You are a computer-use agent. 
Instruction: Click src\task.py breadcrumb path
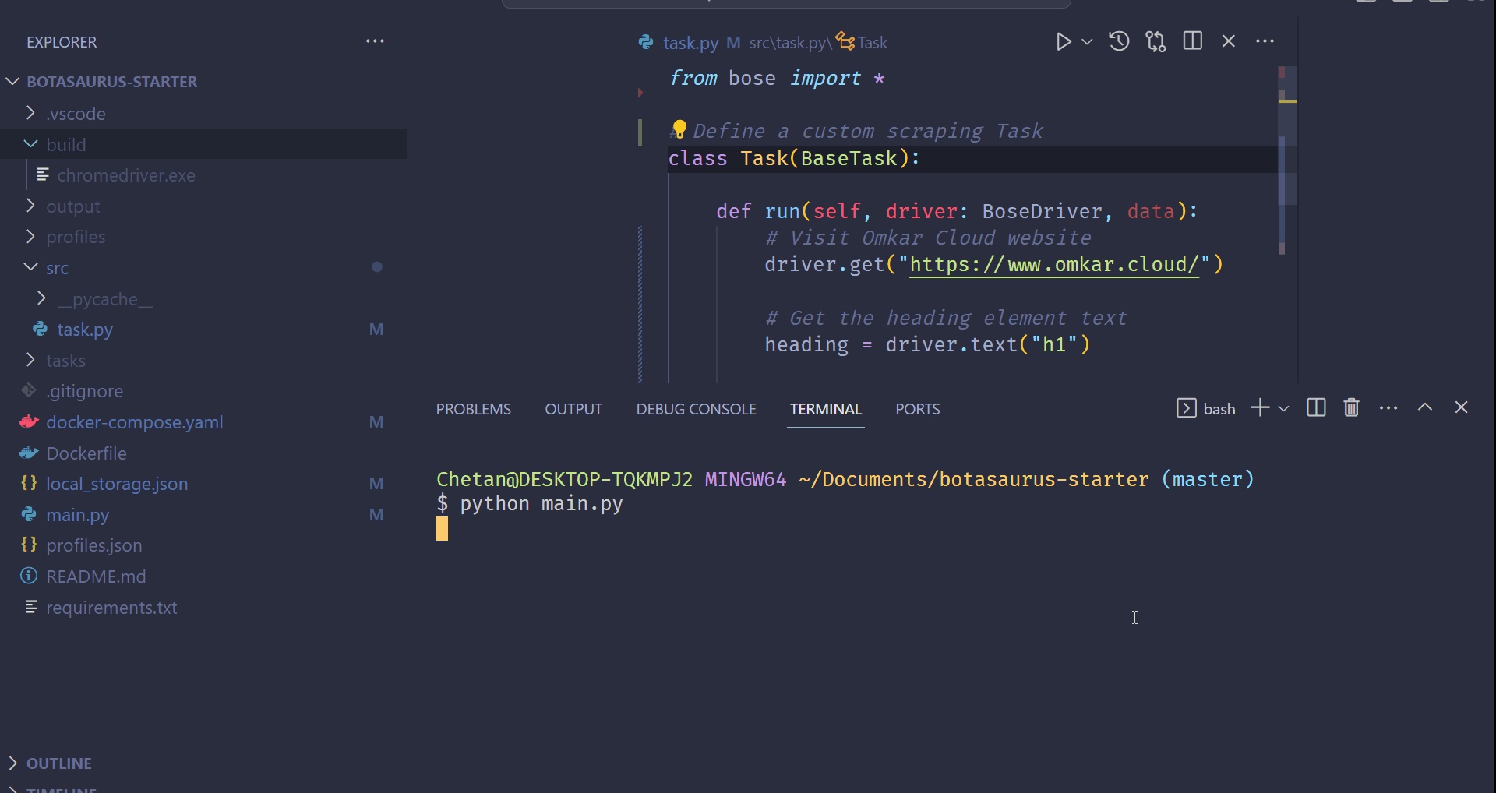[x=789, y=42]
